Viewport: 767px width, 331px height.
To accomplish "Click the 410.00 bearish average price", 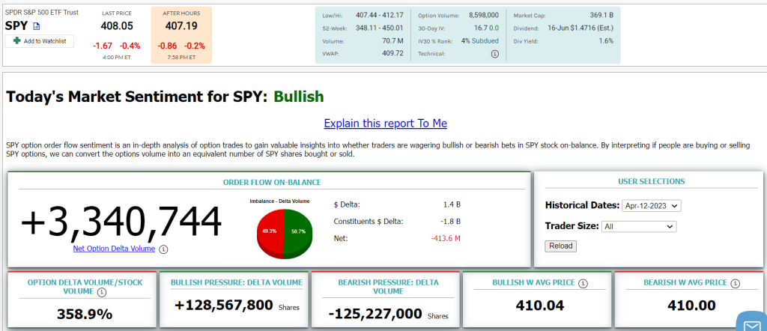I will 691,306.
